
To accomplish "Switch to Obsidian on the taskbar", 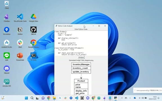I will pyautogui.click(x=104, y=98).
